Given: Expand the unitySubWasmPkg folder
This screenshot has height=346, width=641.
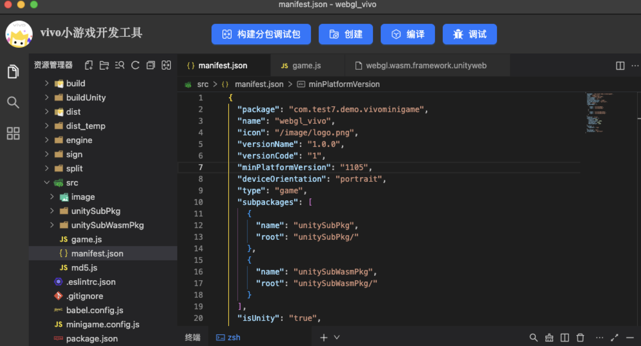Looking at the screenshot, I should tap(103, 225).
